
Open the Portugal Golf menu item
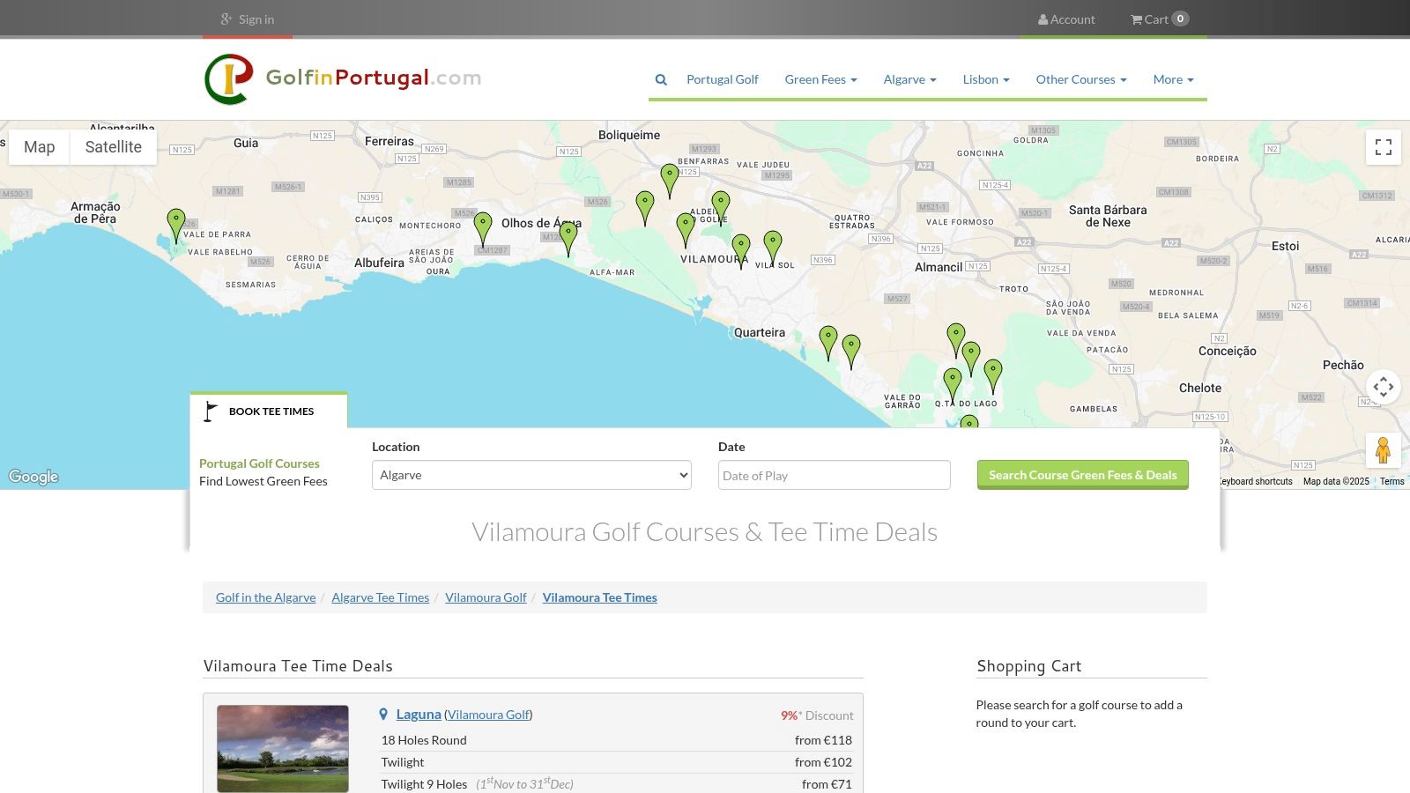point(722,79)
